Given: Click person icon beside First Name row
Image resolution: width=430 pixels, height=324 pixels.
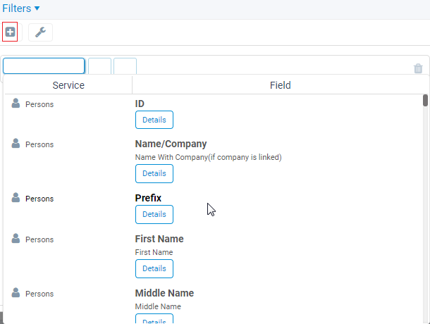Looking at the screenshot, I should click(16, 239).
